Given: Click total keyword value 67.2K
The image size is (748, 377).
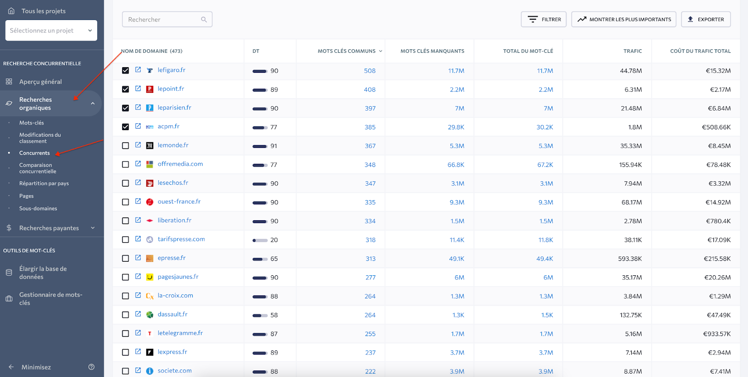Looking at the screenshot, I should tap(545, 165).
